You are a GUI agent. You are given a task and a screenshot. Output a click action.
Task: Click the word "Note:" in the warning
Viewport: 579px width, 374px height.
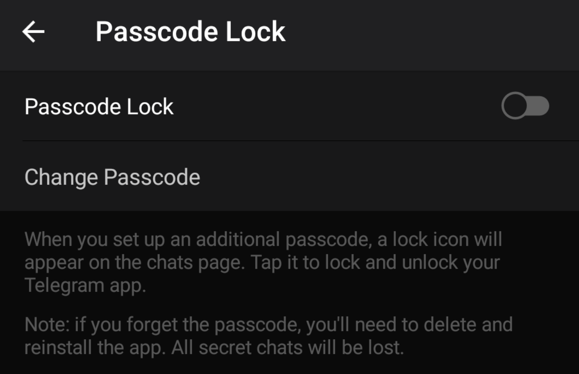click(x=47, y=325)
